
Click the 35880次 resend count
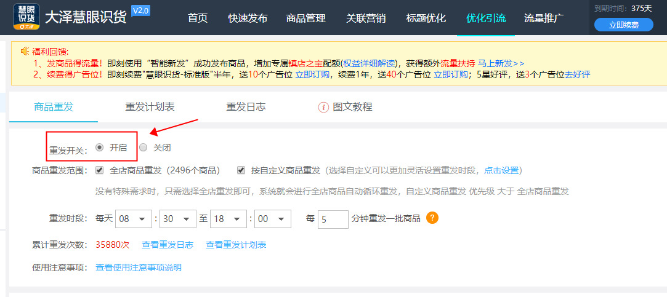[112, 245]
